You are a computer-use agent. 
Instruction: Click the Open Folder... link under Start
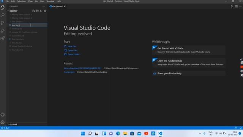click(x=72, y=54)
